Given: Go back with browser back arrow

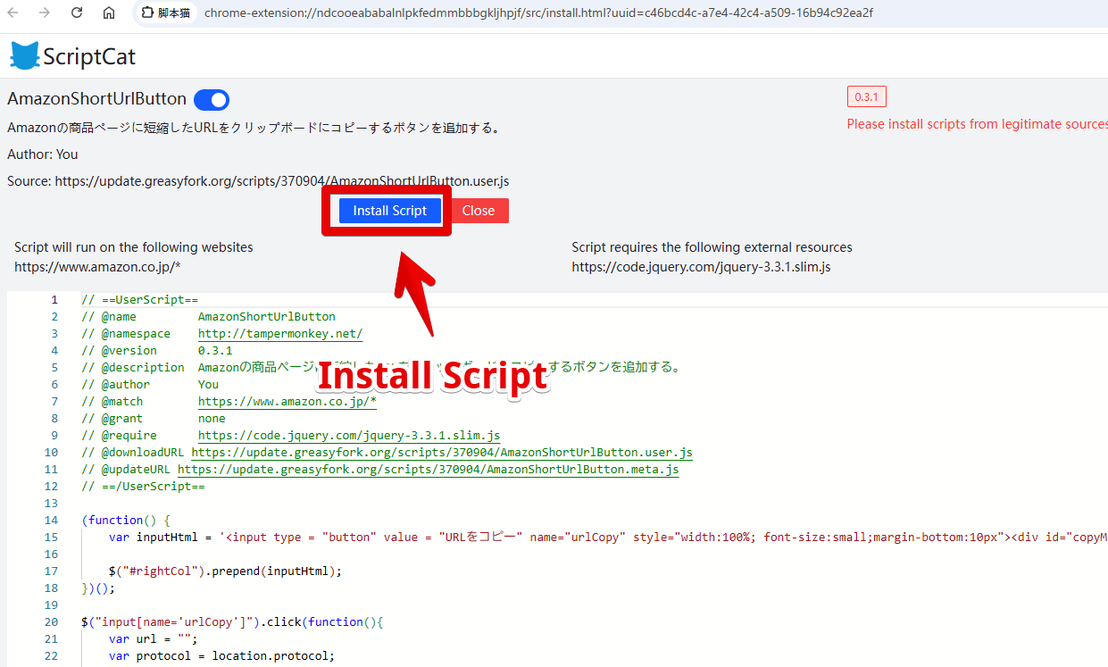Looking at the screenshot, I should pos(13,13).
